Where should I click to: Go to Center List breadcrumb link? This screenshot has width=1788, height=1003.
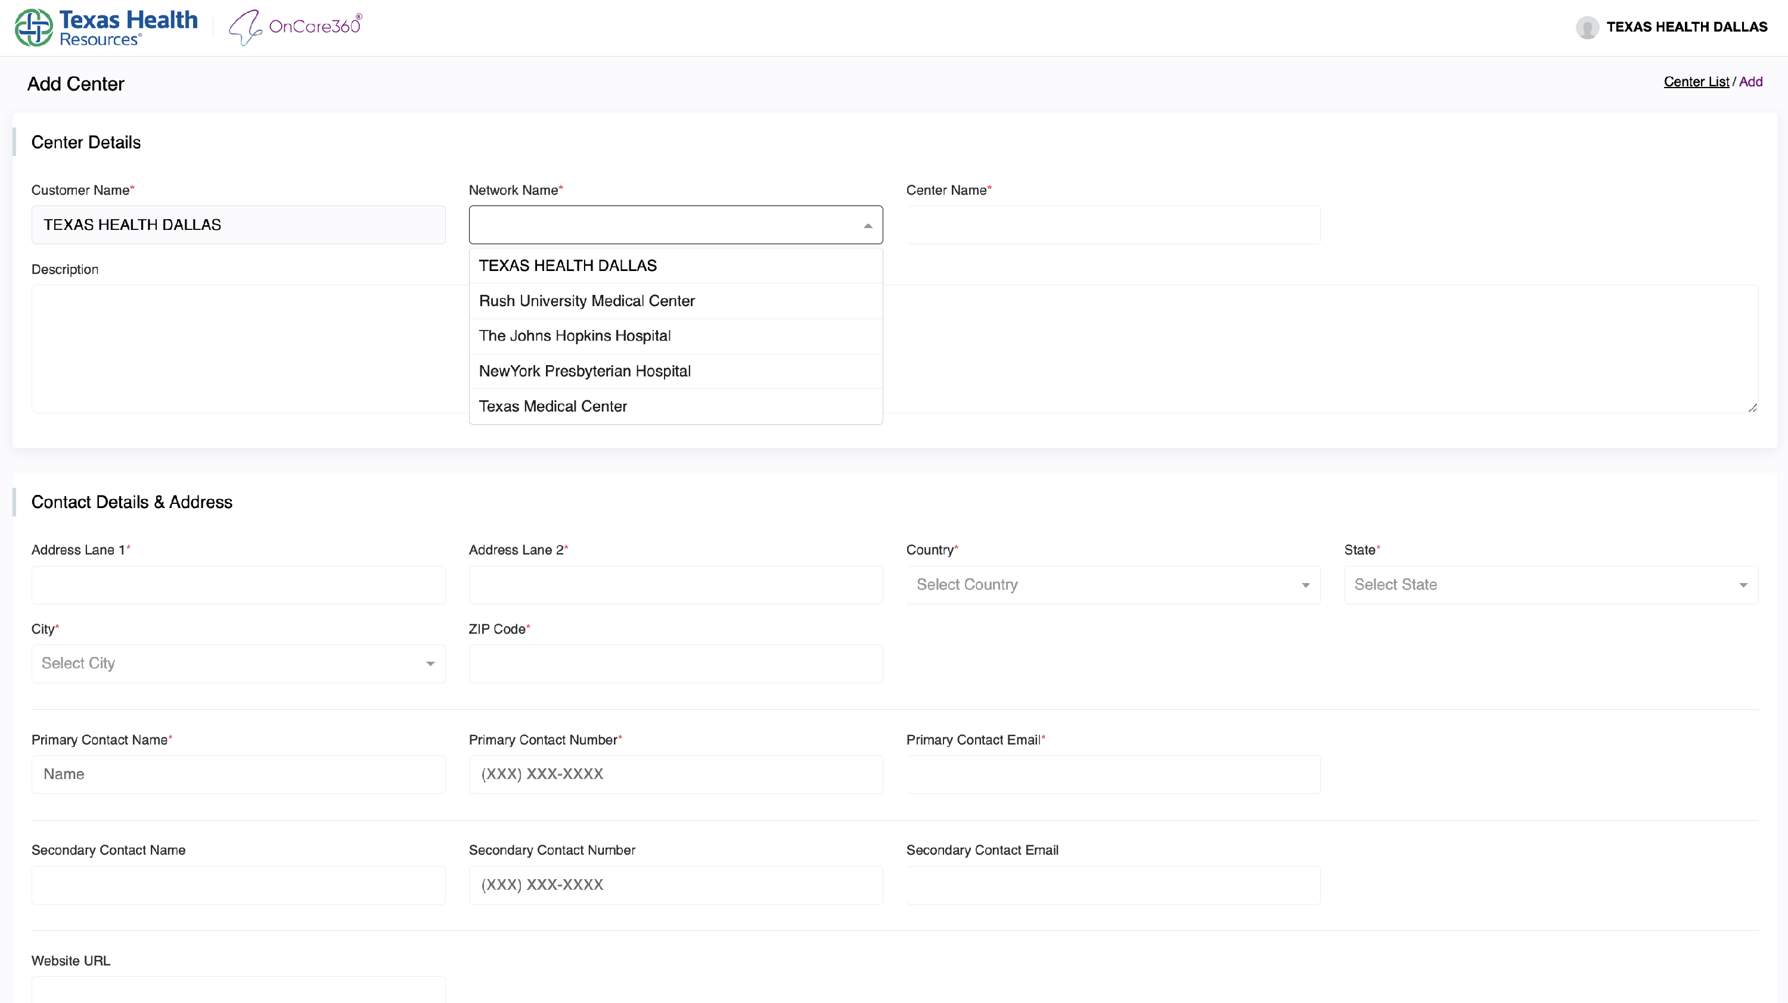(1696, 82)
